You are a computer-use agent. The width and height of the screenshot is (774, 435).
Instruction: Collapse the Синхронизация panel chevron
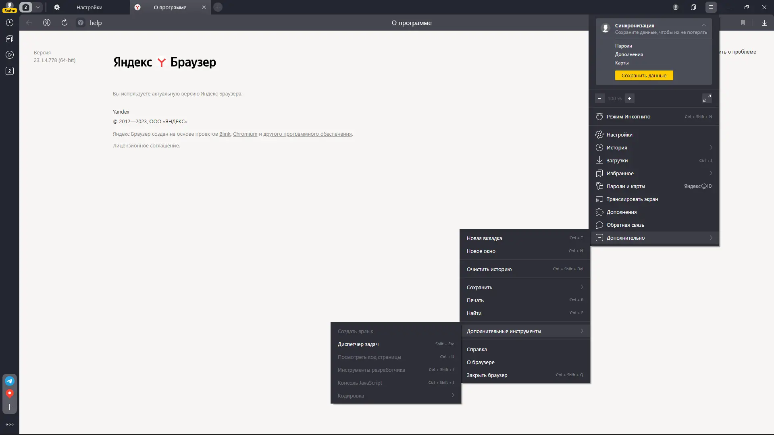coord(704,25)
